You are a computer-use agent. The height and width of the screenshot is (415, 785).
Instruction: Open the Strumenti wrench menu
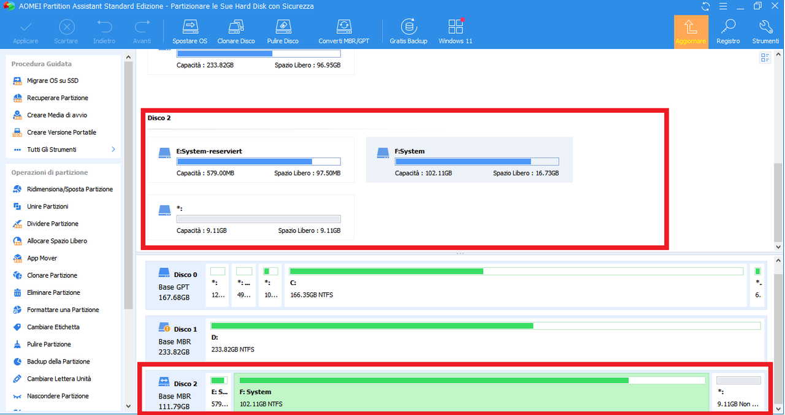[x=765, y=32]
